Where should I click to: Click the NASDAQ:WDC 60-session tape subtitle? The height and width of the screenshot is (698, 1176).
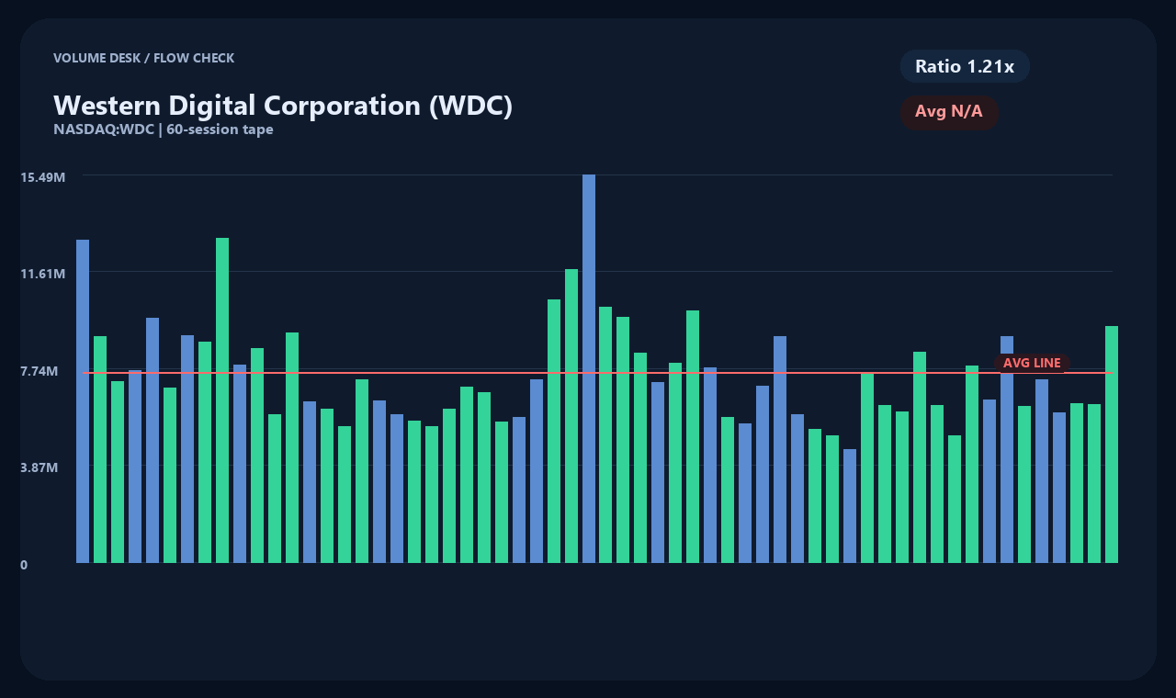click(x=164, y=129)
